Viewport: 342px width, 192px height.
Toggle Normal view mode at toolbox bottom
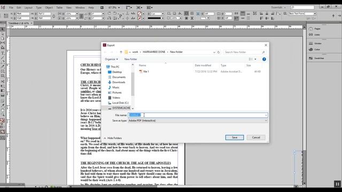[x=3, y=138]
